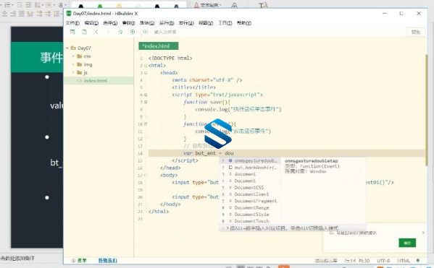The width and height of the screenshot is (434, 268).
Task: Collapse the Day07 project tree
Action: [x=67, y=48]
